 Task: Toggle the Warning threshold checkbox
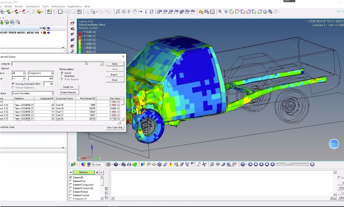pyautogui.click(x=13, y=84)
